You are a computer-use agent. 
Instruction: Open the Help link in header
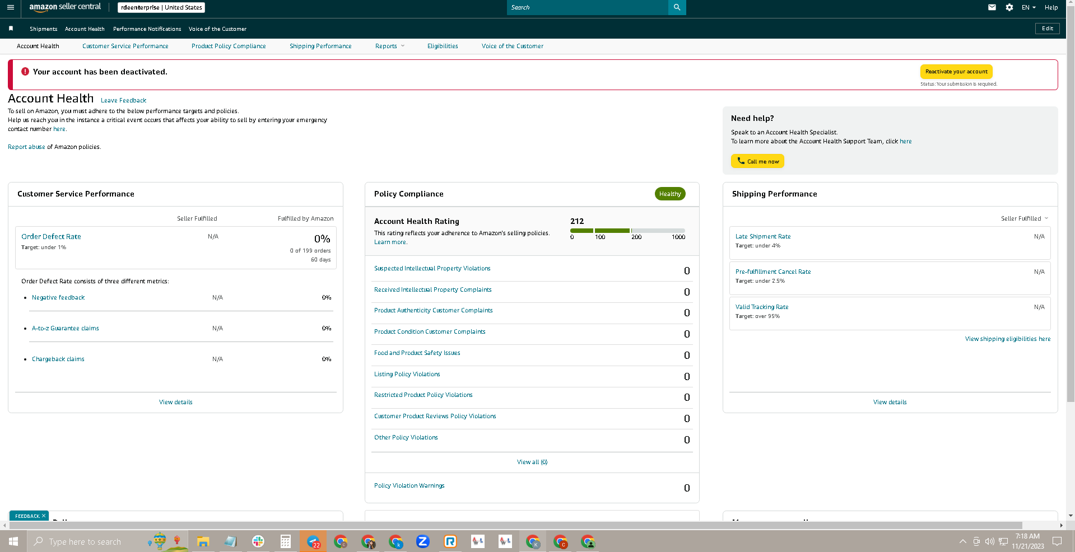pos(1051,7)
